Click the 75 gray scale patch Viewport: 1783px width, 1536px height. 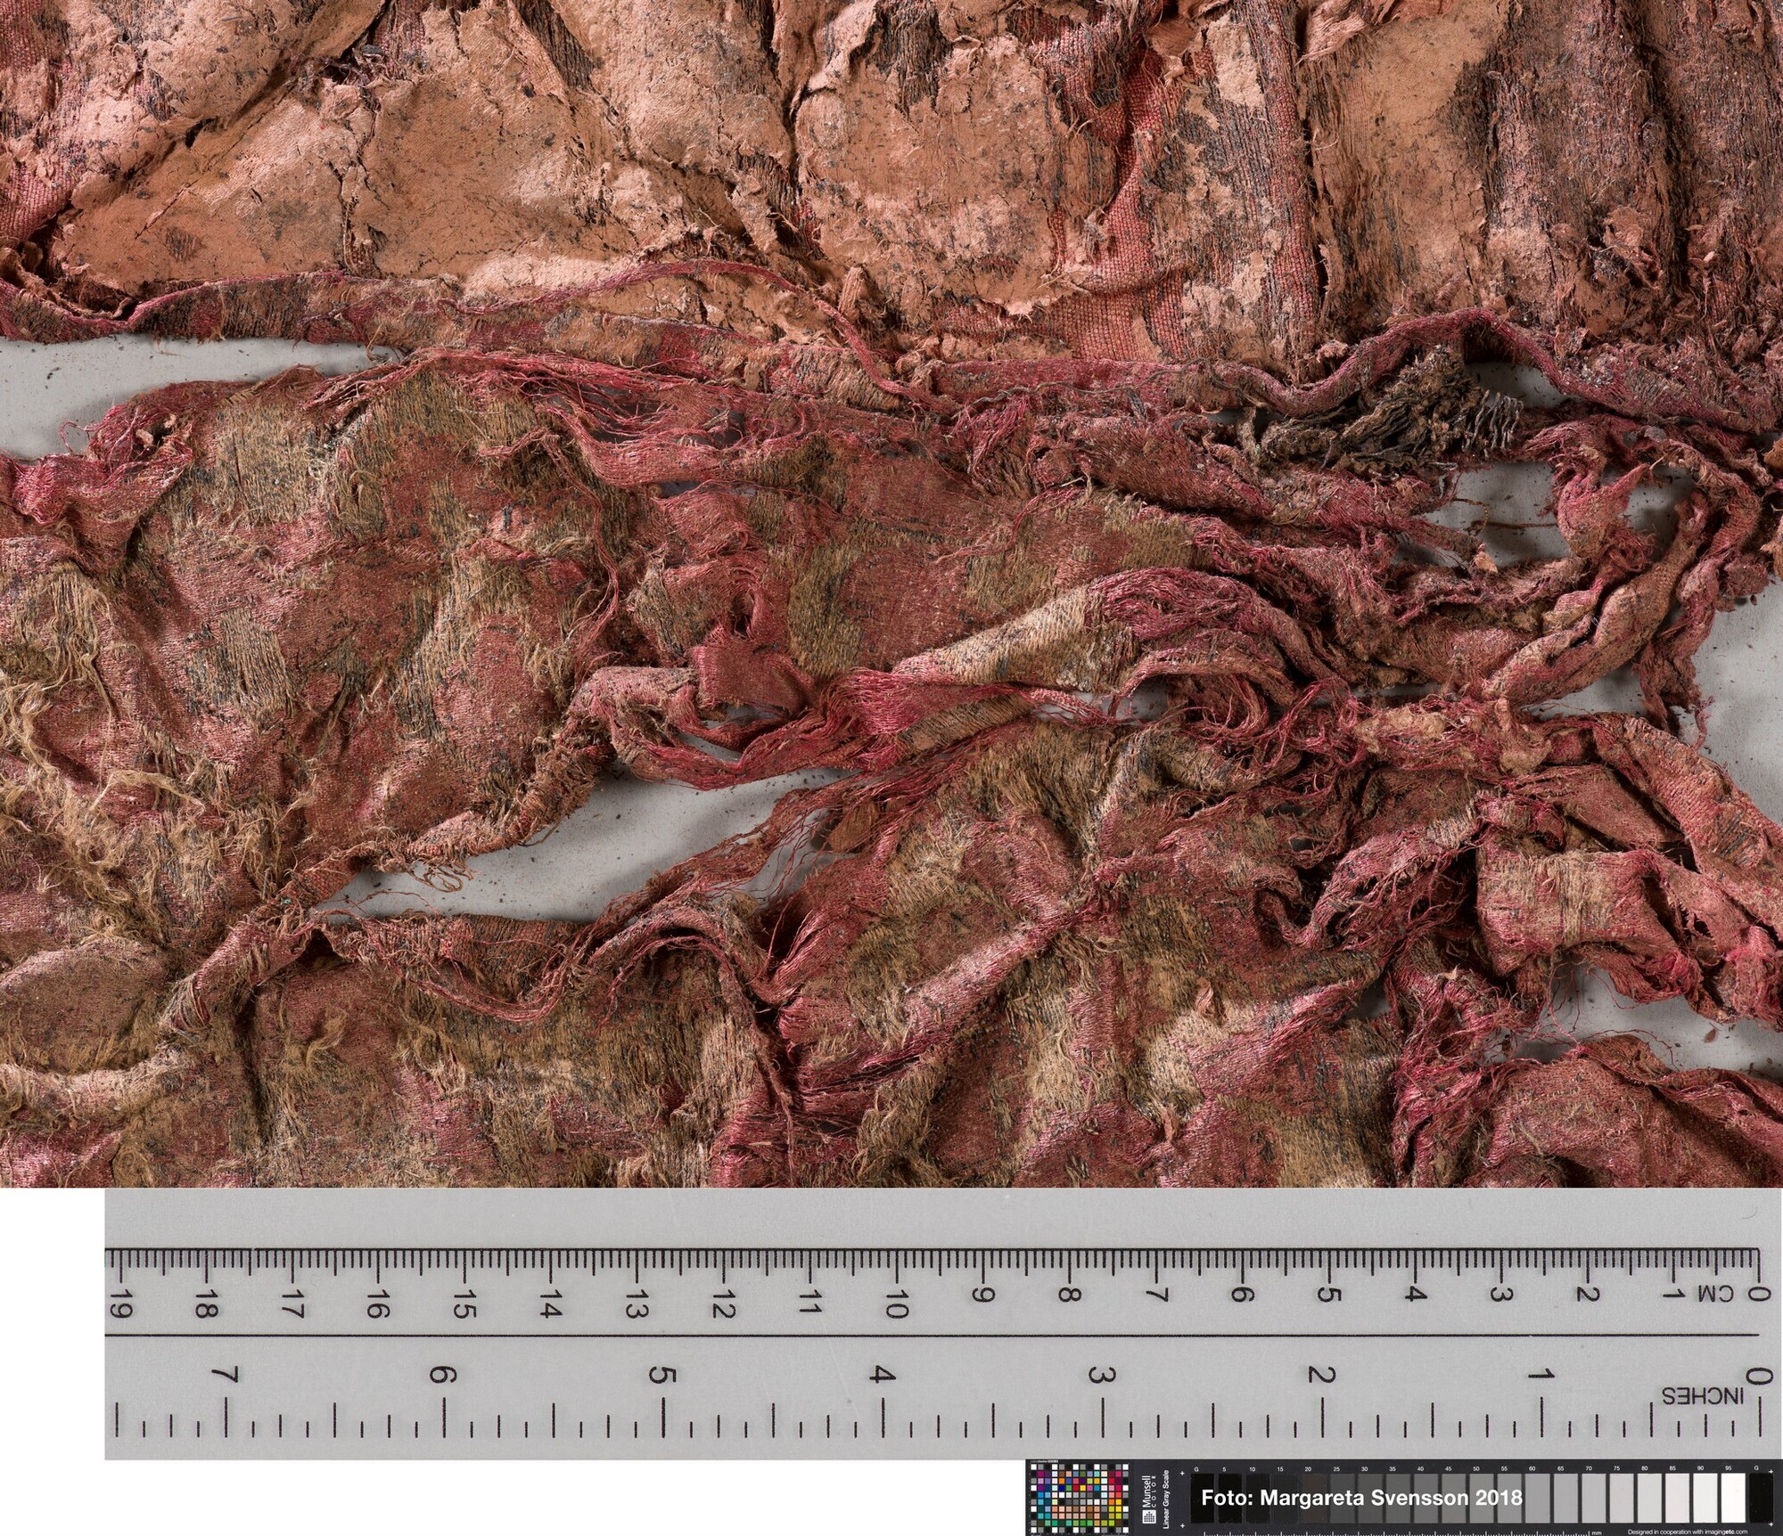(x=1622, y=1498)
